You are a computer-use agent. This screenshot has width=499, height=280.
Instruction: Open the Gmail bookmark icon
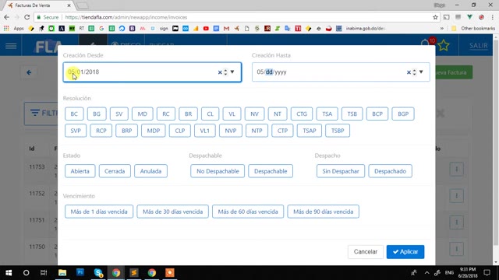click(x=226, y=29)
